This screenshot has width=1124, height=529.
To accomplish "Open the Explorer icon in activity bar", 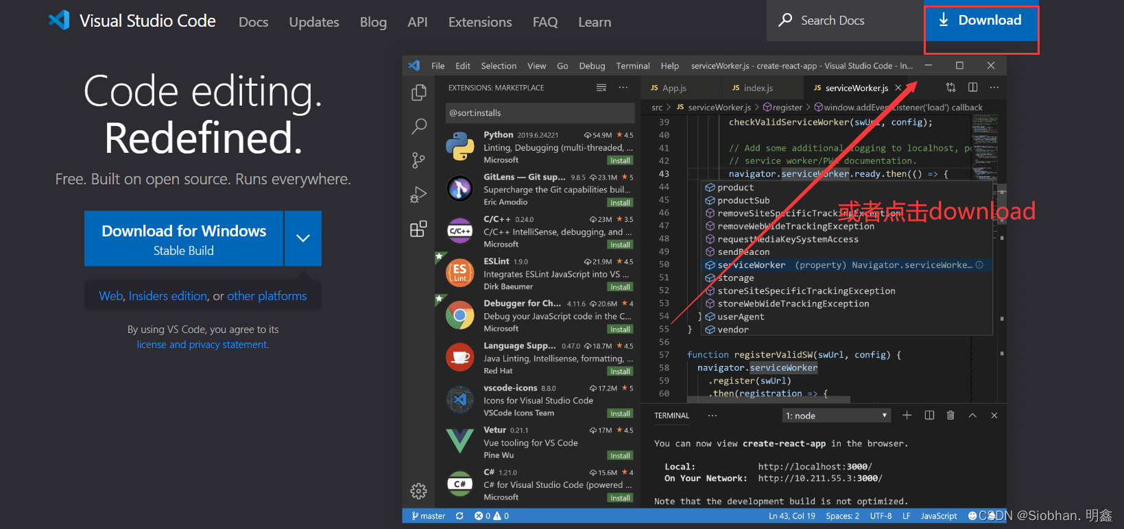I will [418, 93].
